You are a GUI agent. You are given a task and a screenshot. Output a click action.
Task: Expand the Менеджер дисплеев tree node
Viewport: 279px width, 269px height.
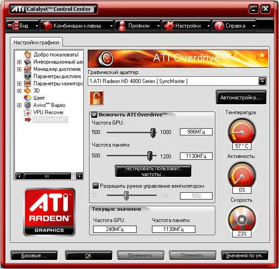pos(19,69)
